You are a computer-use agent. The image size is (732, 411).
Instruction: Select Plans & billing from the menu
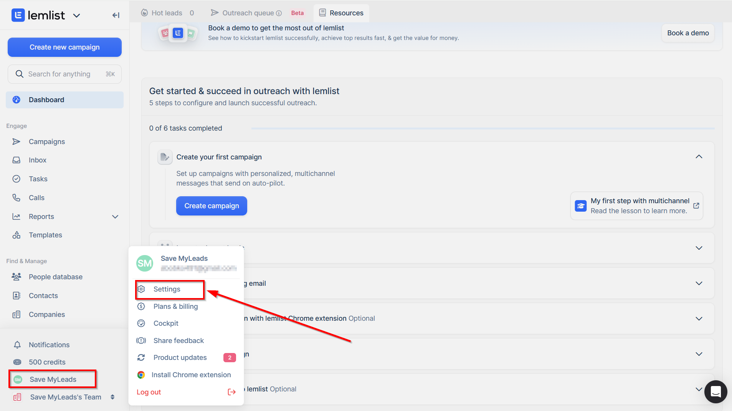pos(175,307)
